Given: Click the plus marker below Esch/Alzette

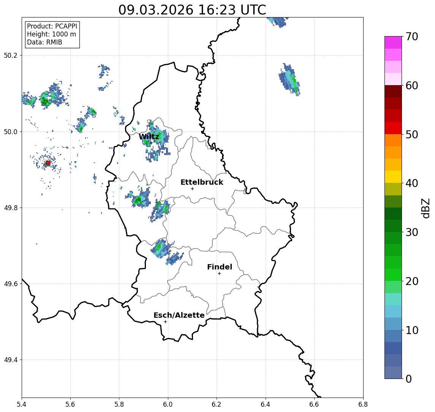Looking at the screenshot, I should [165, 322].
